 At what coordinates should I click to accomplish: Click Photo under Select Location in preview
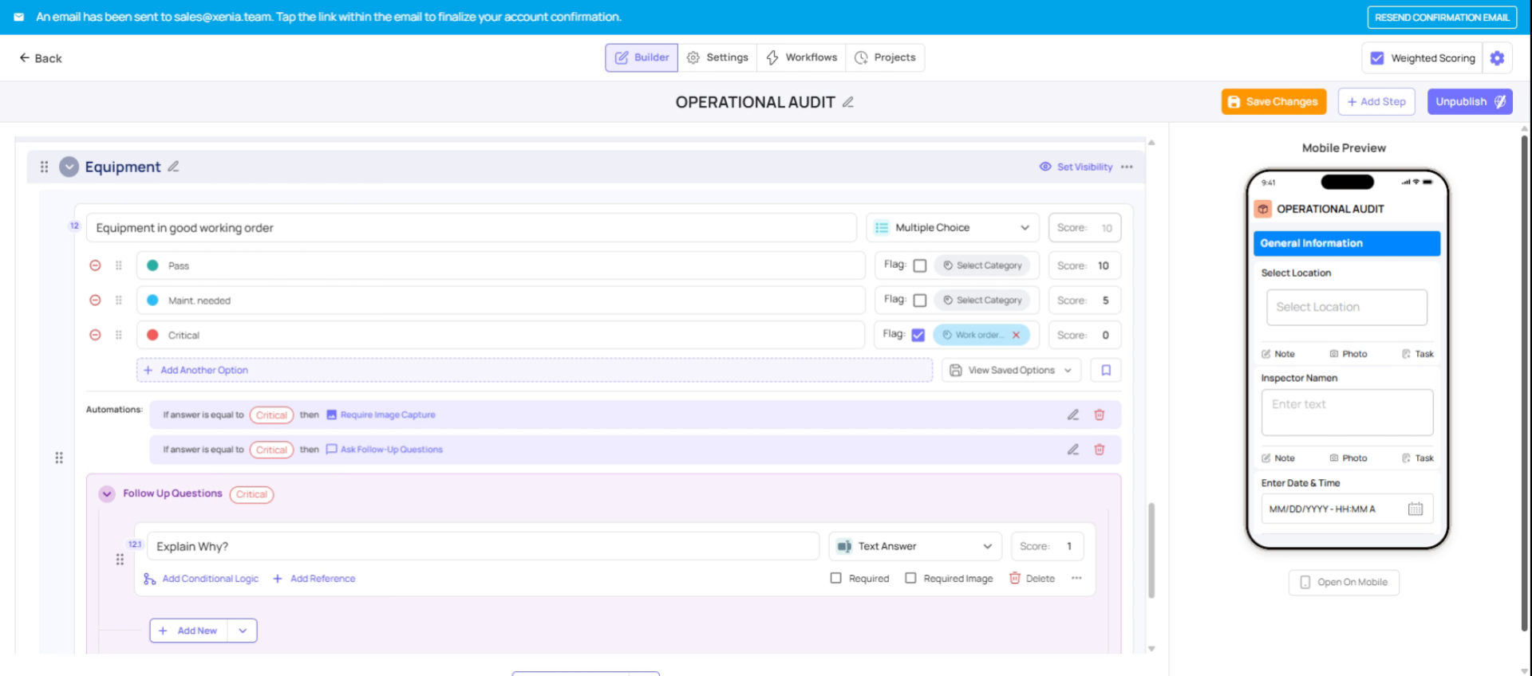(1348, 354)
